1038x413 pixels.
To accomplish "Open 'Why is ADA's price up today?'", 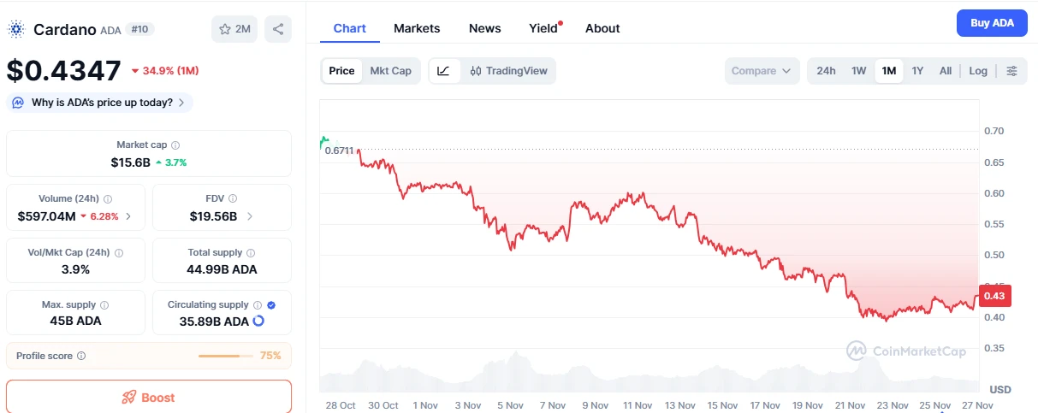I will tap(101, 103).
